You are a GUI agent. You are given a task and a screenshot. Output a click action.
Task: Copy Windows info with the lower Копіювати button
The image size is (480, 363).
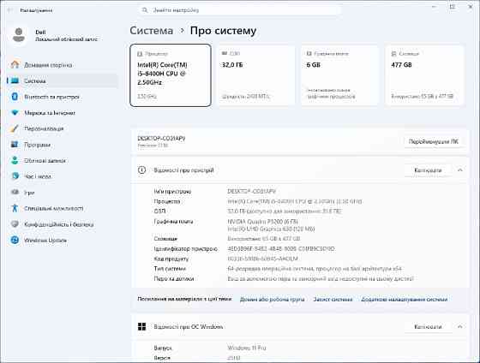(428, 326)
